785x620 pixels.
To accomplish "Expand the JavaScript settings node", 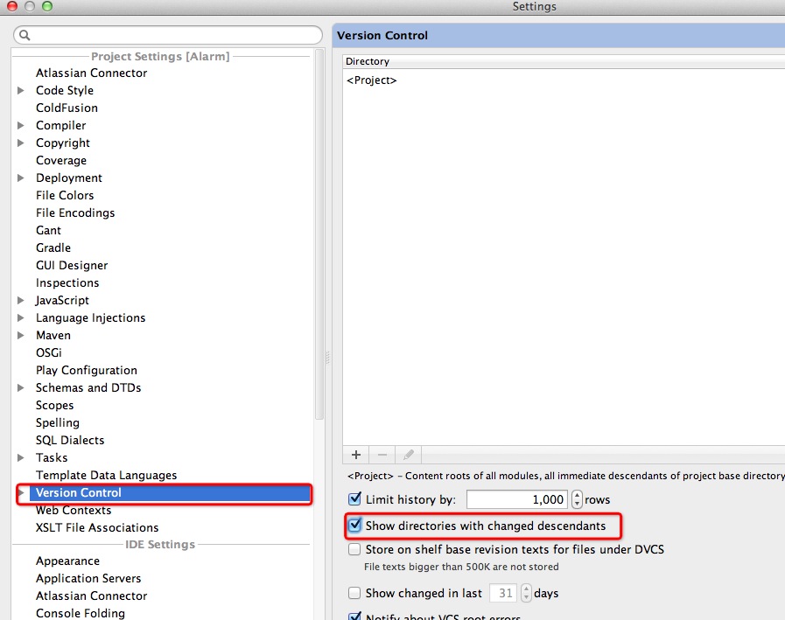I will pyautogui.click(x=21, y=300).
